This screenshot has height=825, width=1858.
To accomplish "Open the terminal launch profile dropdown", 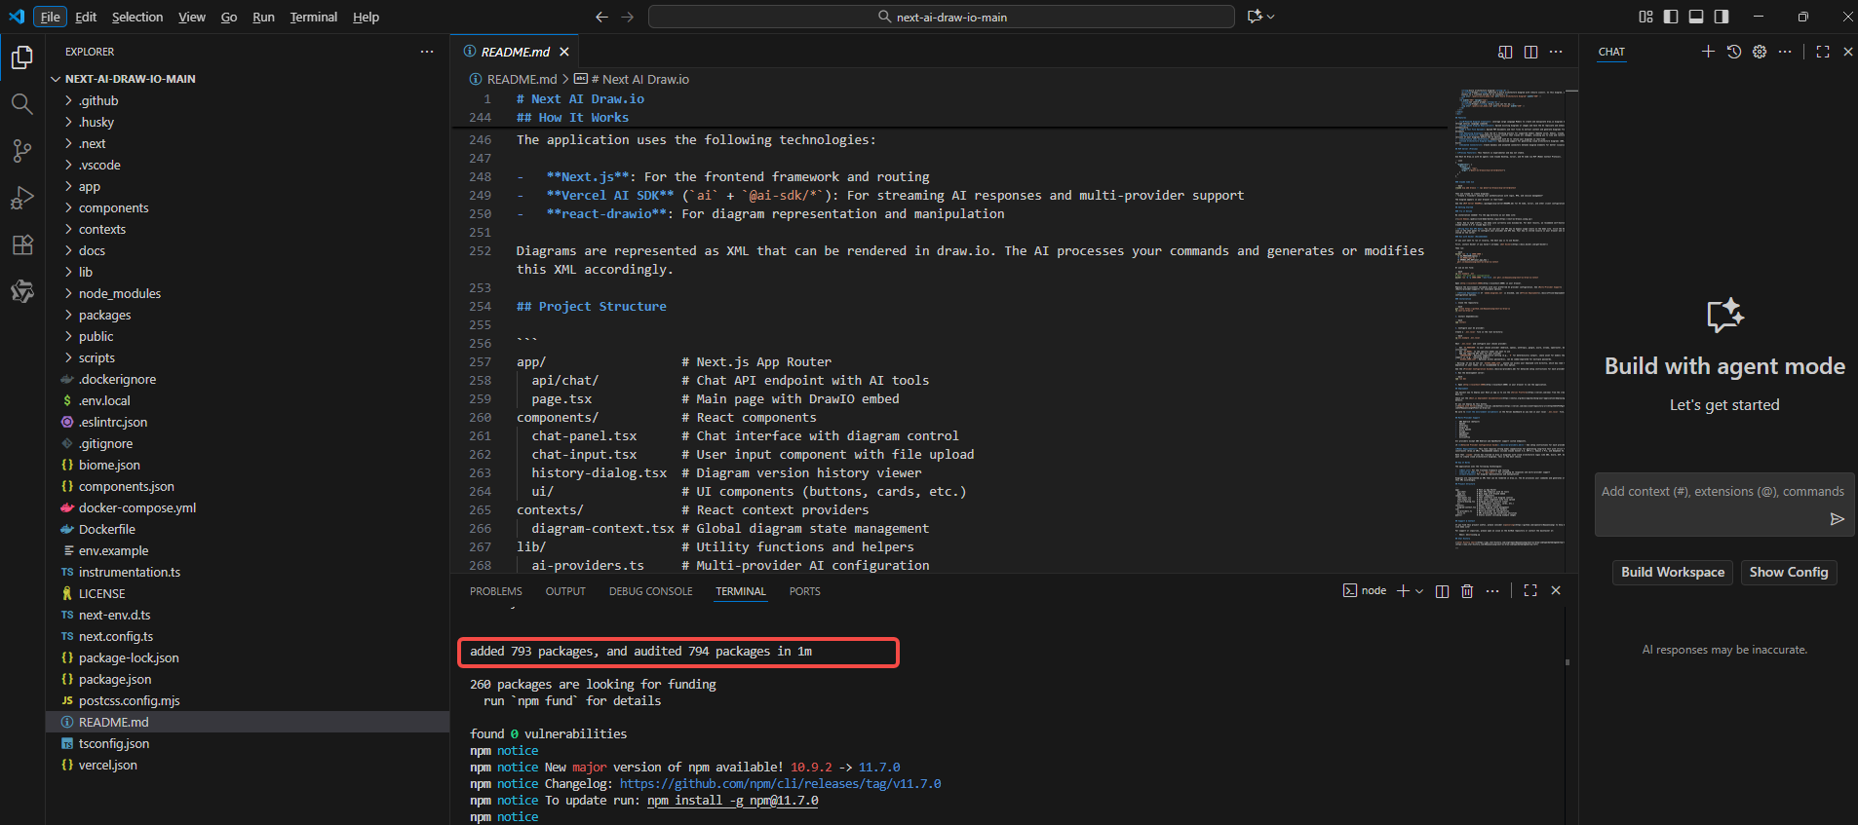I will coord(1419,590).
